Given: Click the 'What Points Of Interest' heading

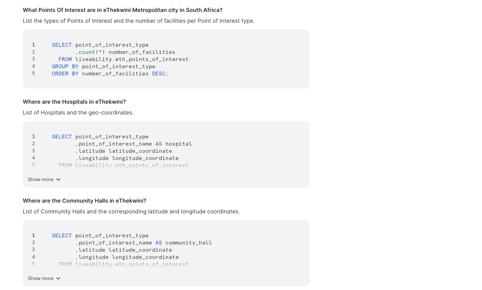Looking at the screenshot, I should point(122,10).
